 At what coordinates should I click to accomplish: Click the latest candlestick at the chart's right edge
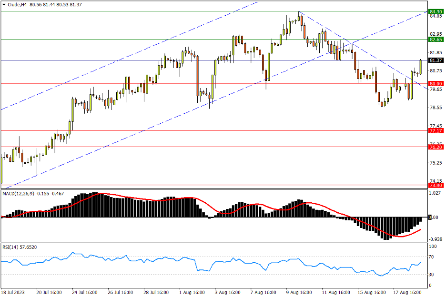(x=420, y=67)
